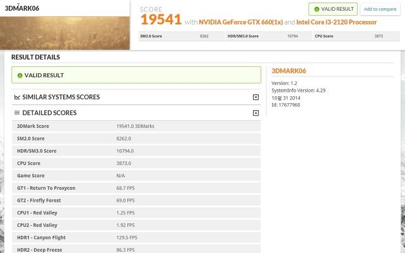Click the DETAILED SCORES heading
The width and height of the screenshot is (405, 253).
(49, 113)
